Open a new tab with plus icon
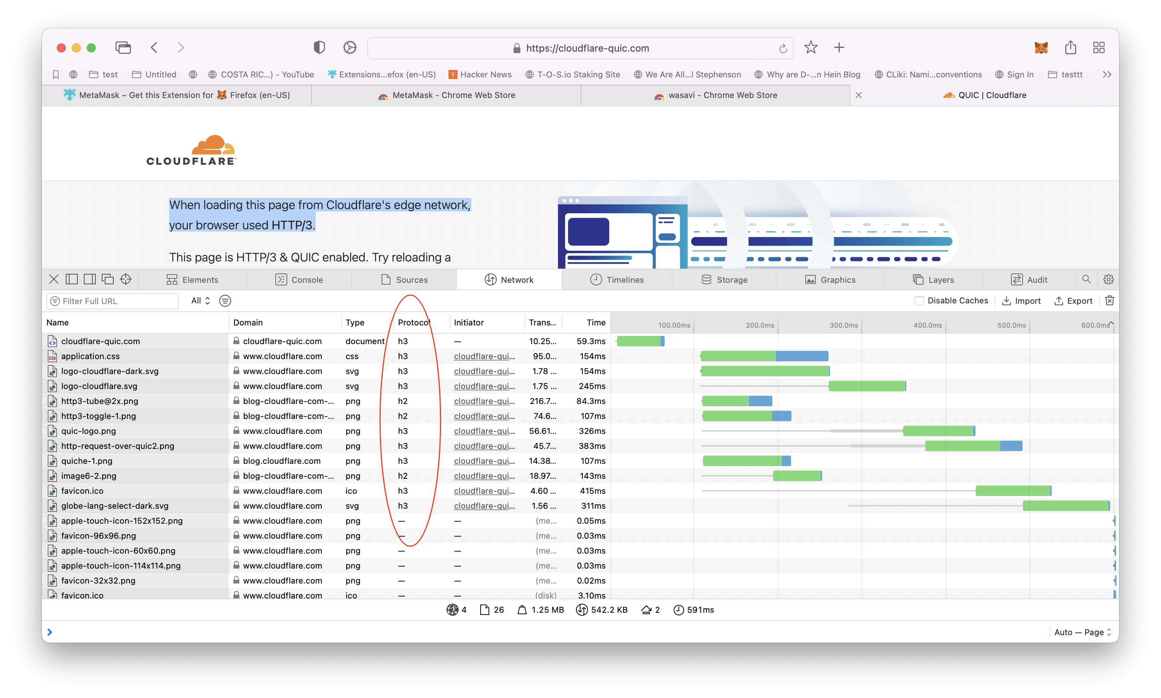 [x=839, y=48]
